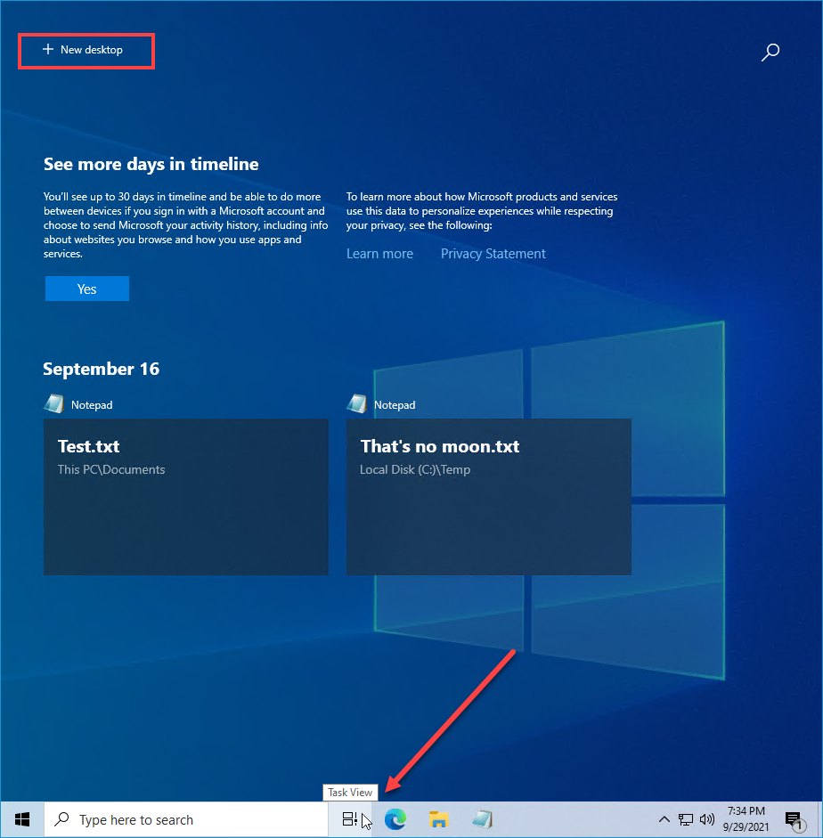Click the New desktop button
This screenshot has height=838, width=823.
click(83, 50)
